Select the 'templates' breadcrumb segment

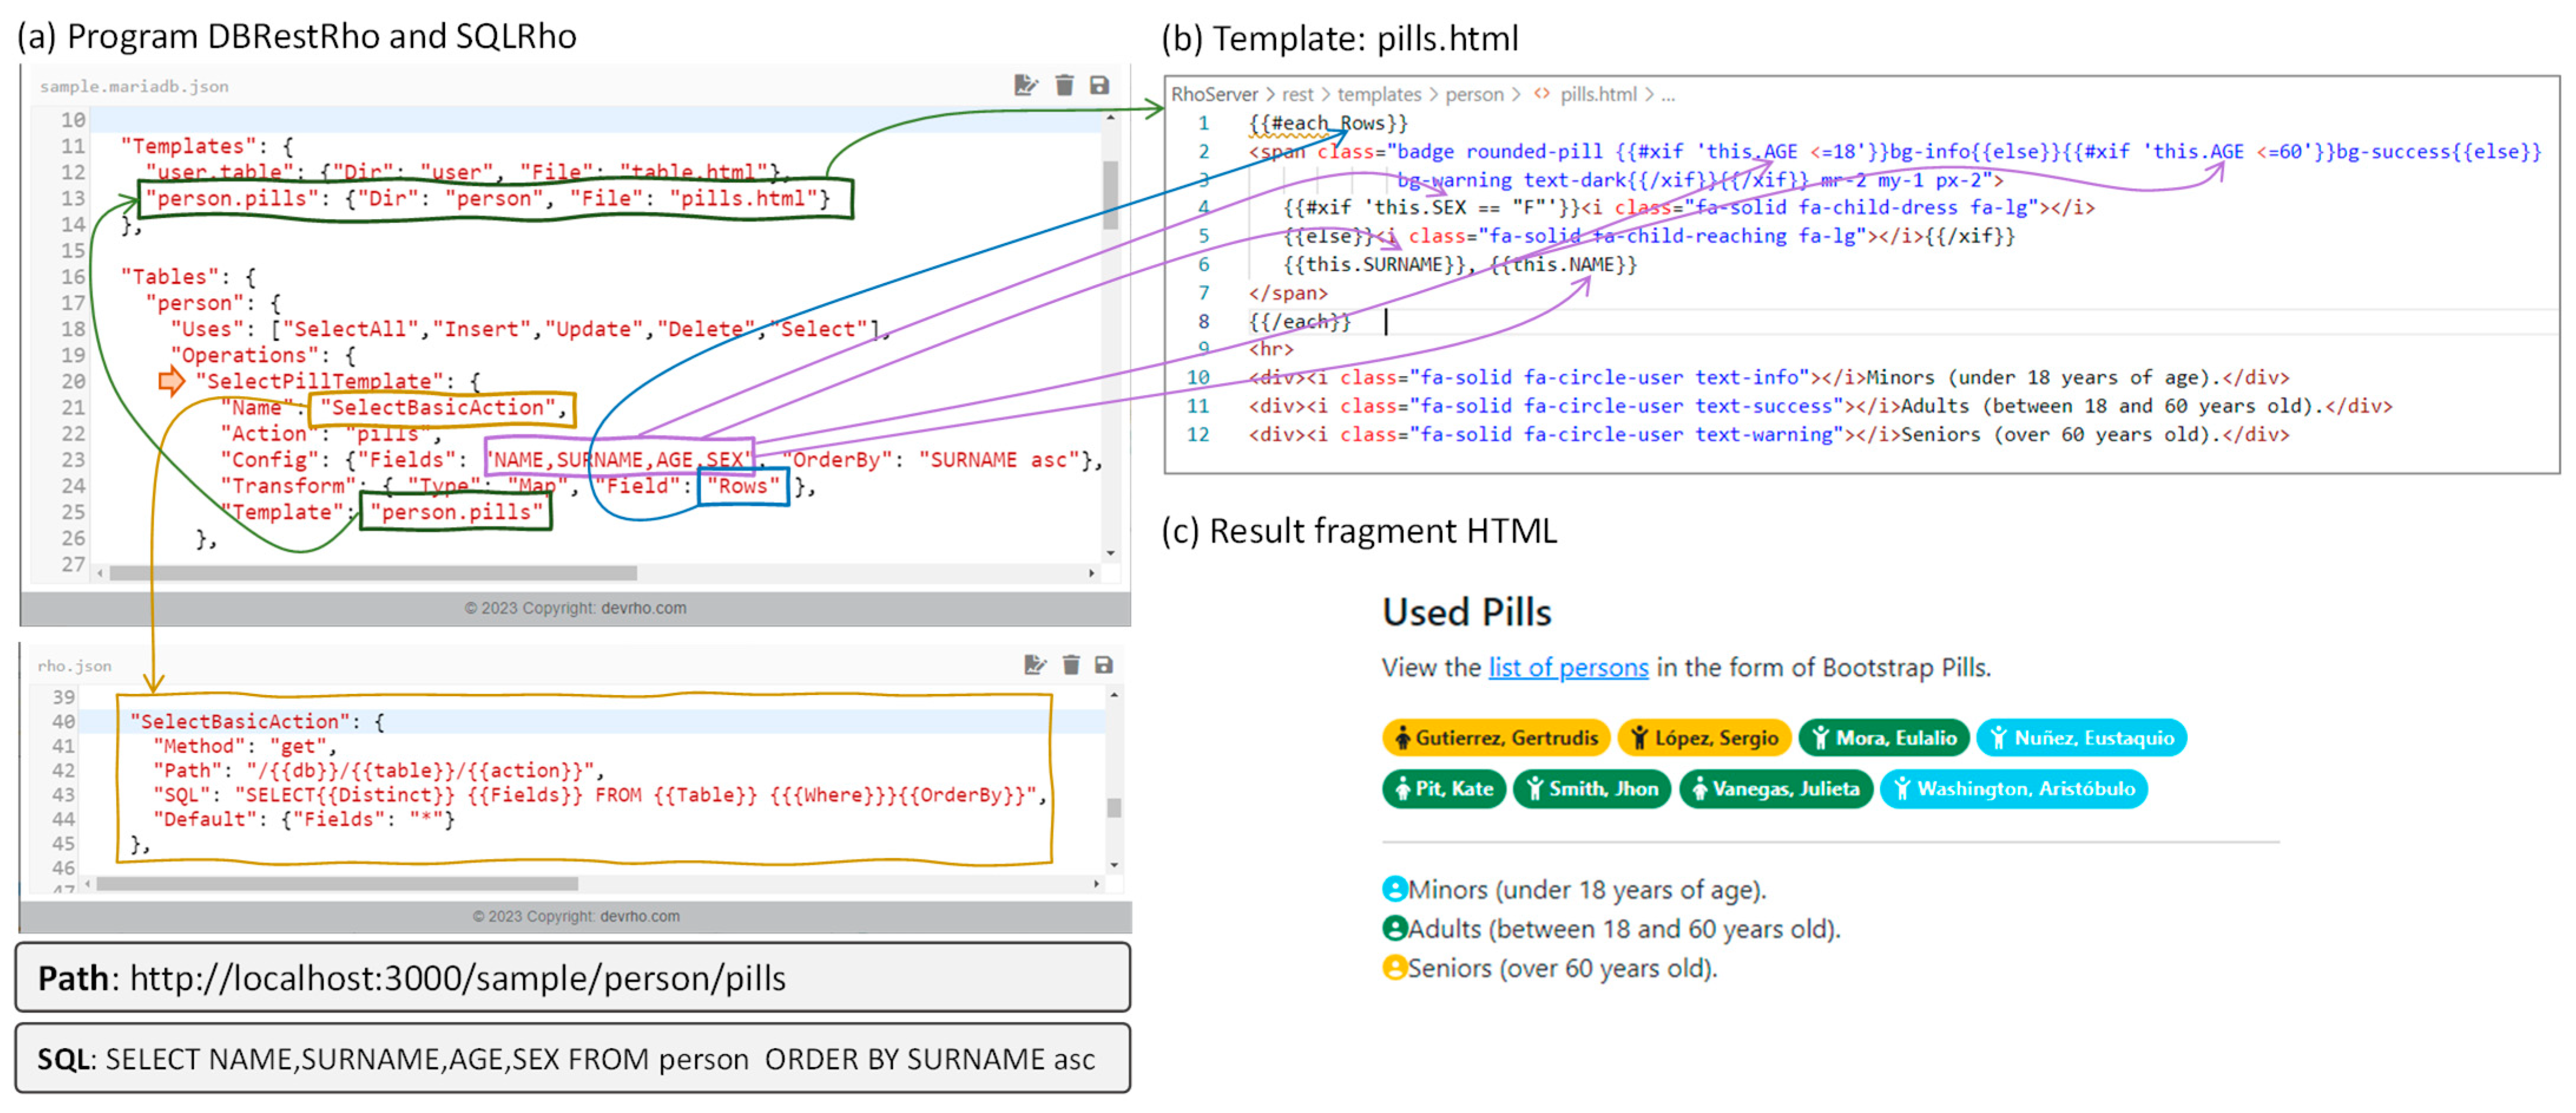pos(1379,94)
